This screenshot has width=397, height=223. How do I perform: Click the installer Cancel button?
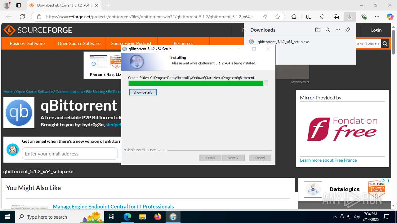260,158
